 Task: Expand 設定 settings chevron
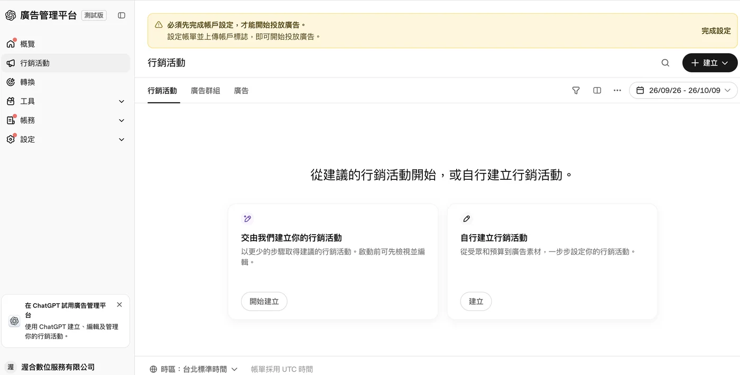(122, 139)
